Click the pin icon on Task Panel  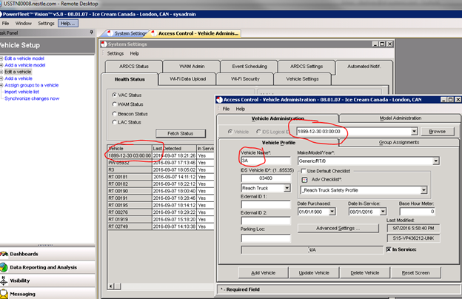click(x=93, y=33)
